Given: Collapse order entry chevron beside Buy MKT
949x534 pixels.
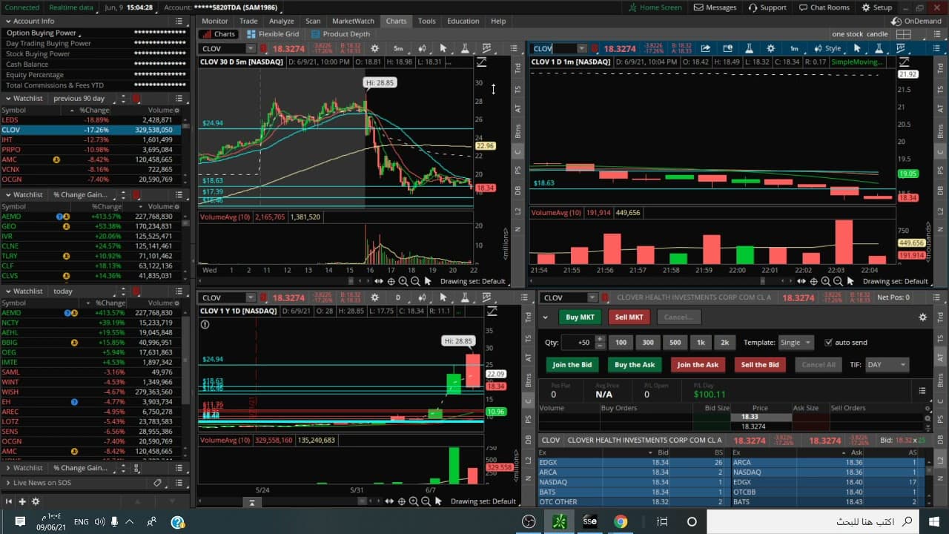Looking at the screenshot, I should [x=545, y=317].
